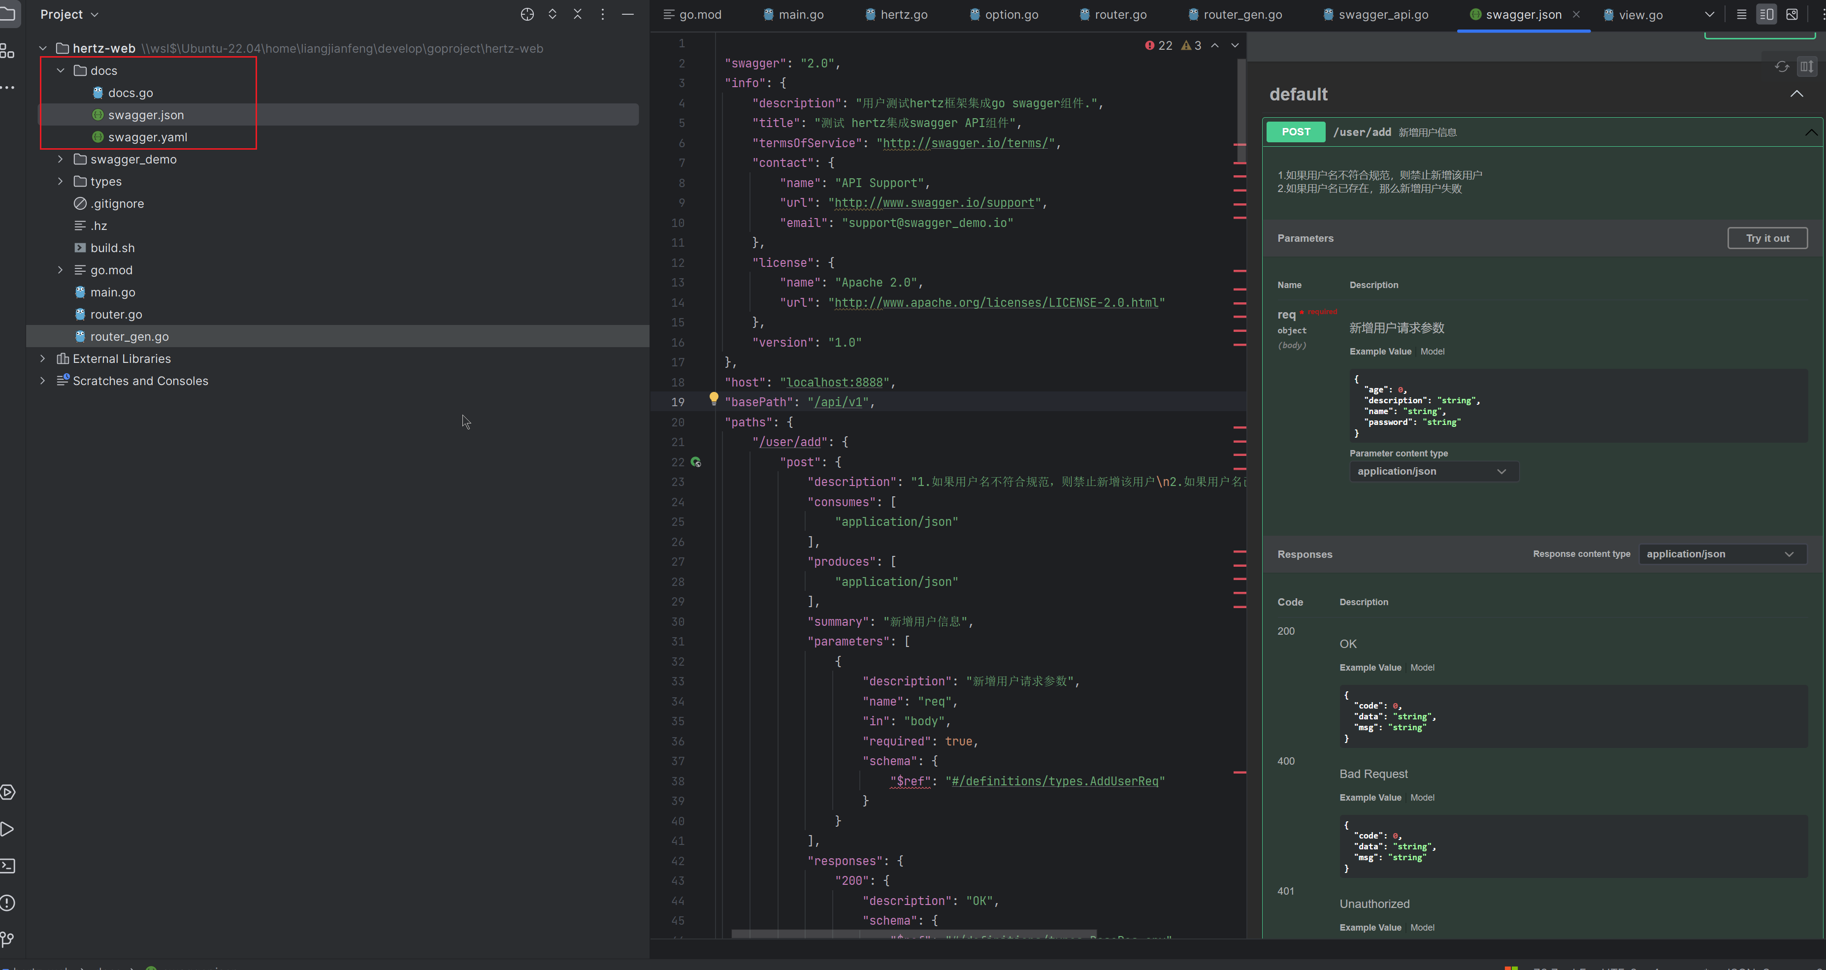Viewport: 1826px width, 970px height.
Task: Collapse all items in Project panel
Action: [x=577, y=14]
